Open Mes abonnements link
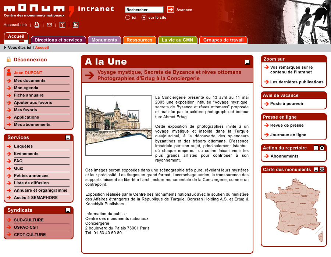The image size is (331, 257). coord(32,125)
